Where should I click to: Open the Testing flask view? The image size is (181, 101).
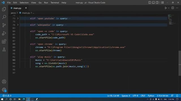click(4, 49)
